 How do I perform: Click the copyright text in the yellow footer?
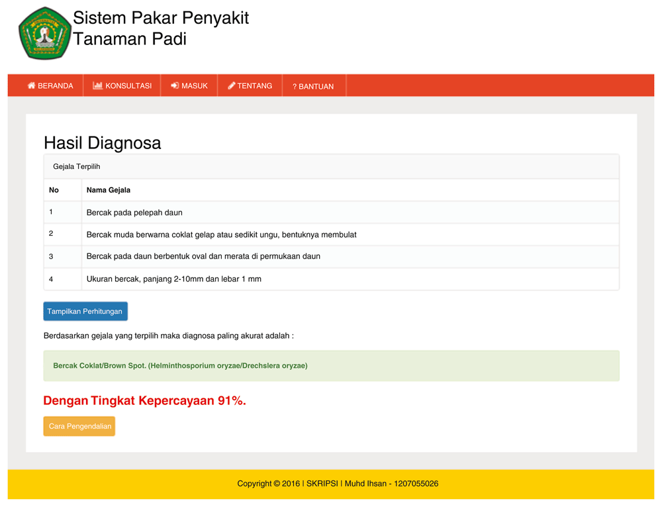(338, 484)
